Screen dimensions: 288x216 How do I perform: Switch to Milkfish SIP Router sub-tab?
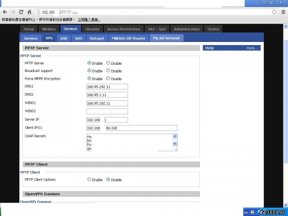tap(129, 38)
